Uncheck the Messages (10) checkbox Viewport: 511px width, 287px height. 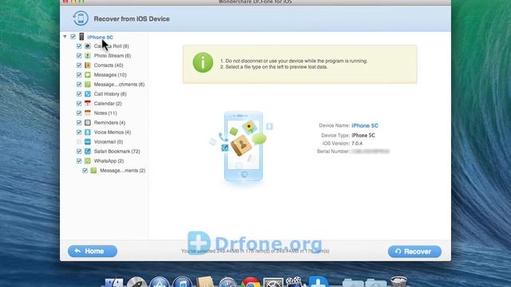(x=79, y=75)
